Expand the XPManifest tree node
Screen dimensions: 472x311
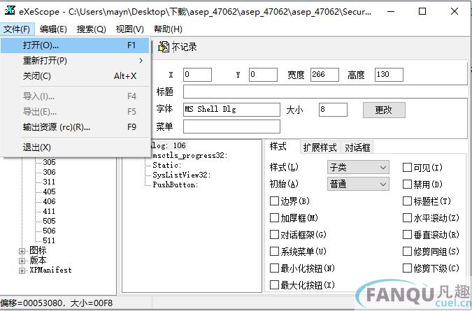(x=22, y=270)
